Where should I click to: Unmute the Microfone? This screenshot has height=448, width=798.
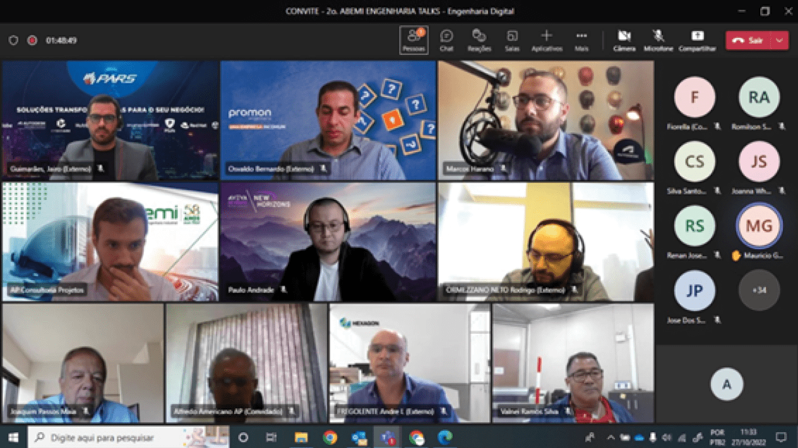pos(658,40)
